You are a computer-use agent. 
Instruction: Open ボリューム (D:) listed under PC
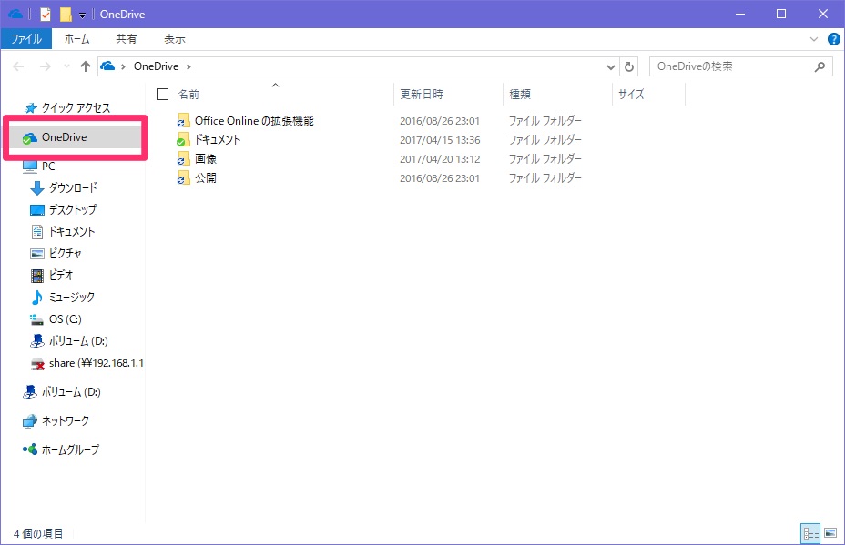[78, 341]
